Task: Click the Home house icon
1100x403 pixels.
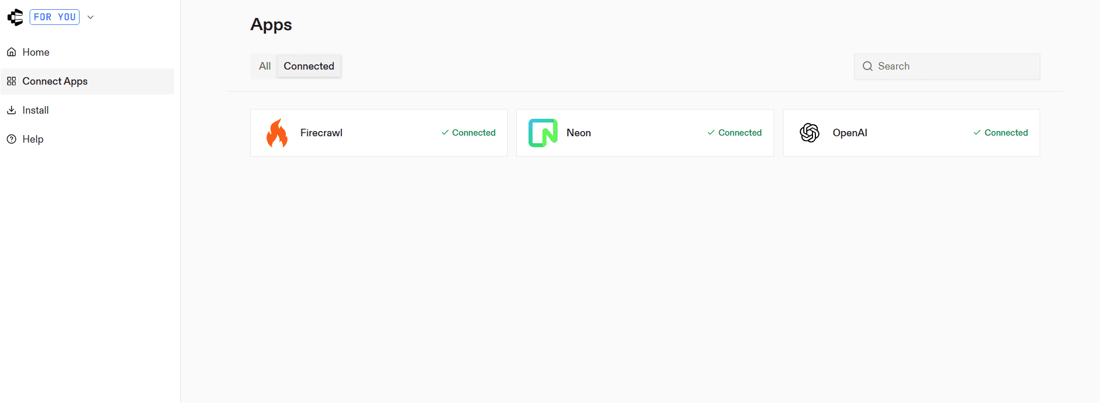Action: [12, 52]
